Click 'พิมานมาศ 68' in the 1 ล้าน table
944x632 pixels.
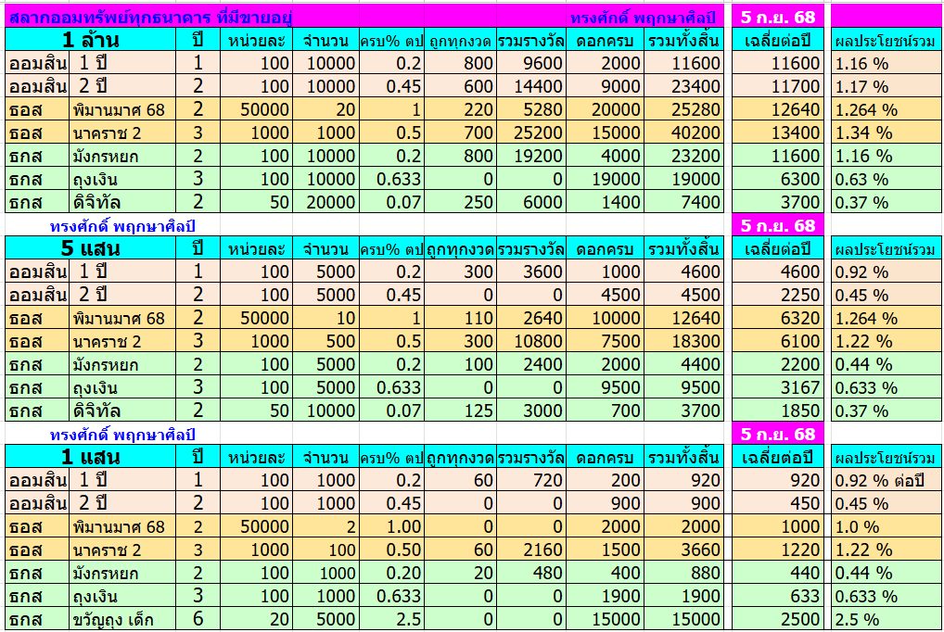[122, 109]
